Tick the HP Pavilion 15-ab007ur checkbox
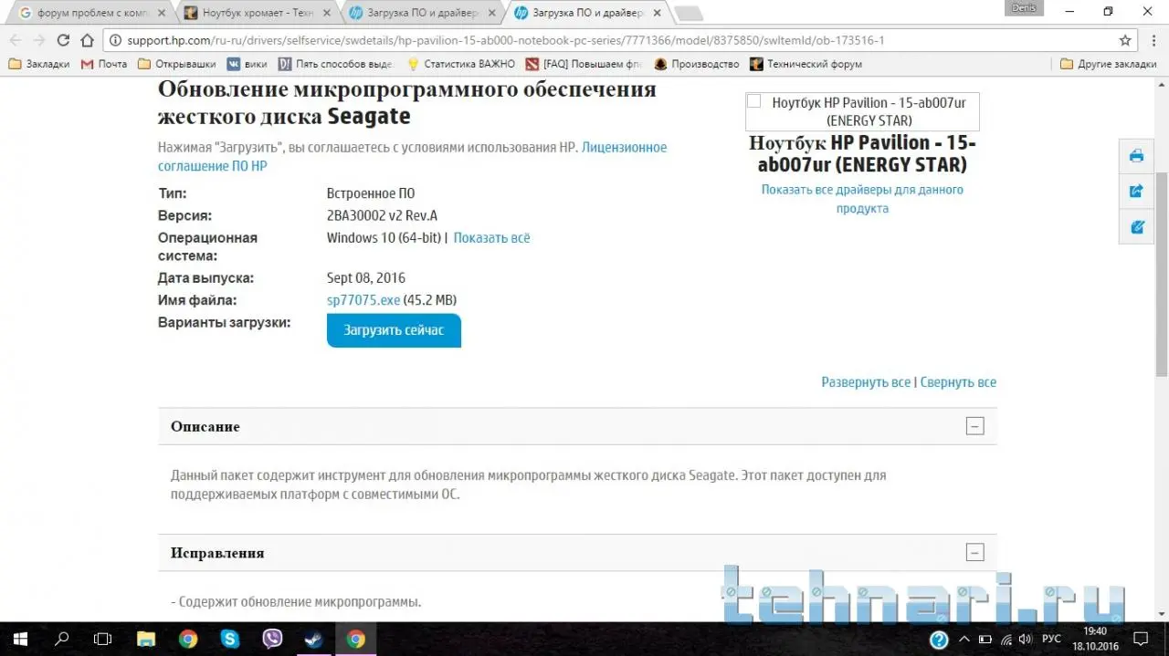 [x=754, y=101]
